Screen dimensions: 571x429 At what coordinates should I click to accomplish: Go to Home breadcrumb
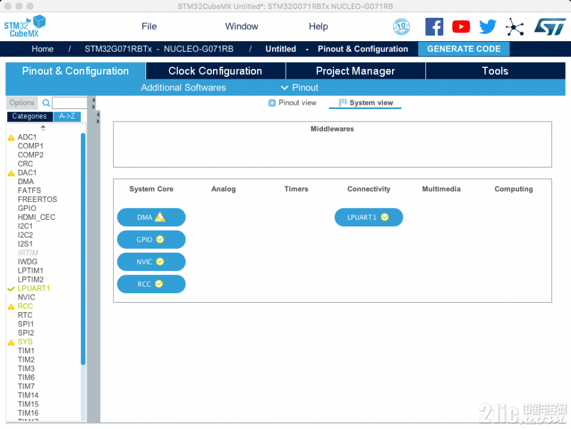pyautogui.click(x=42, y=49)
